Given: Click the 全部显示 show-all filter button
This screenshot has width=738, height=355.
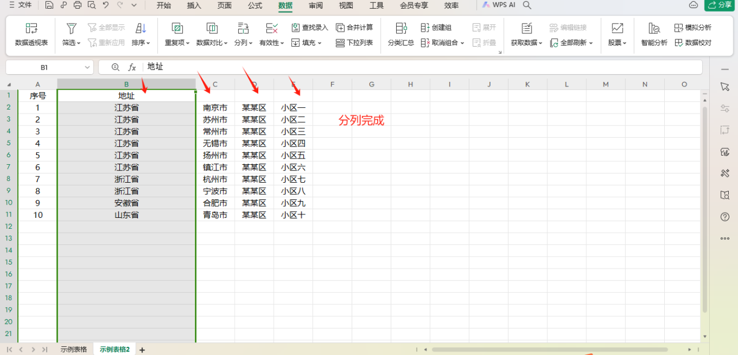Looking at the screenshot, I should tap(106, 28).
